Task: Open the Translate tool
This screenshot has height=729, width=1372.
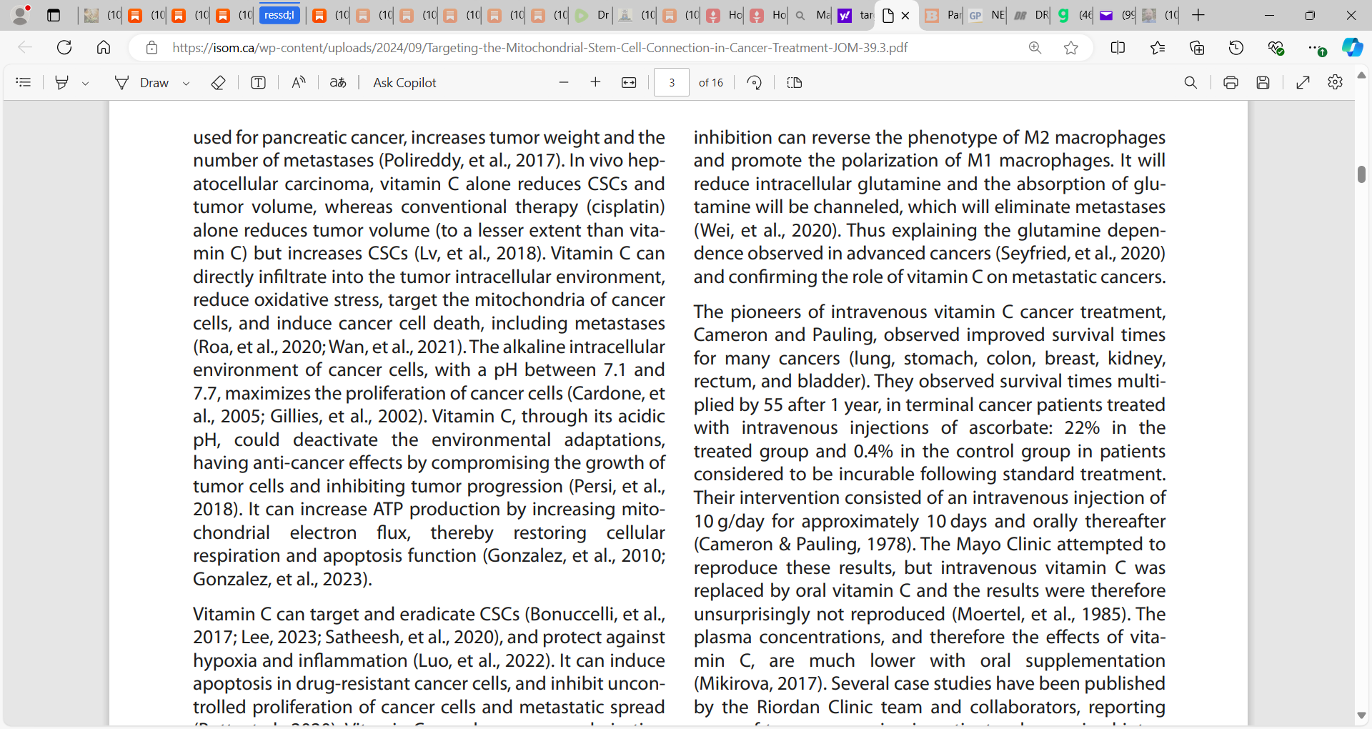Action: [338, 83]
